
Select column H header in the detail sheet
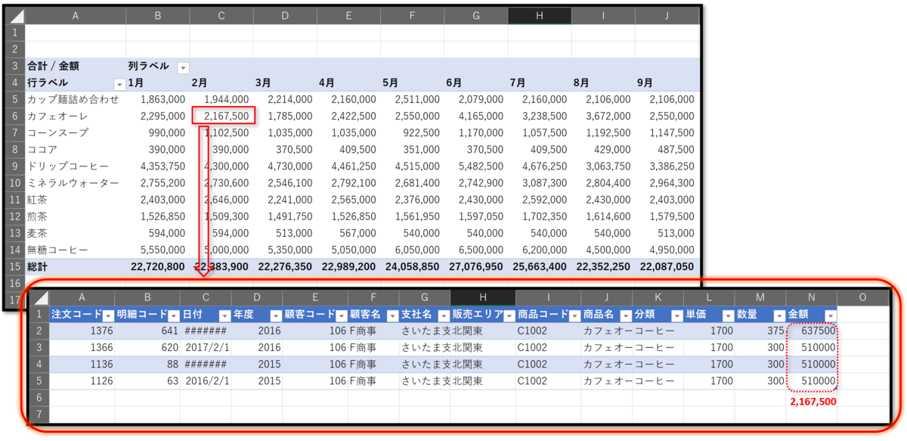point(483,298)
